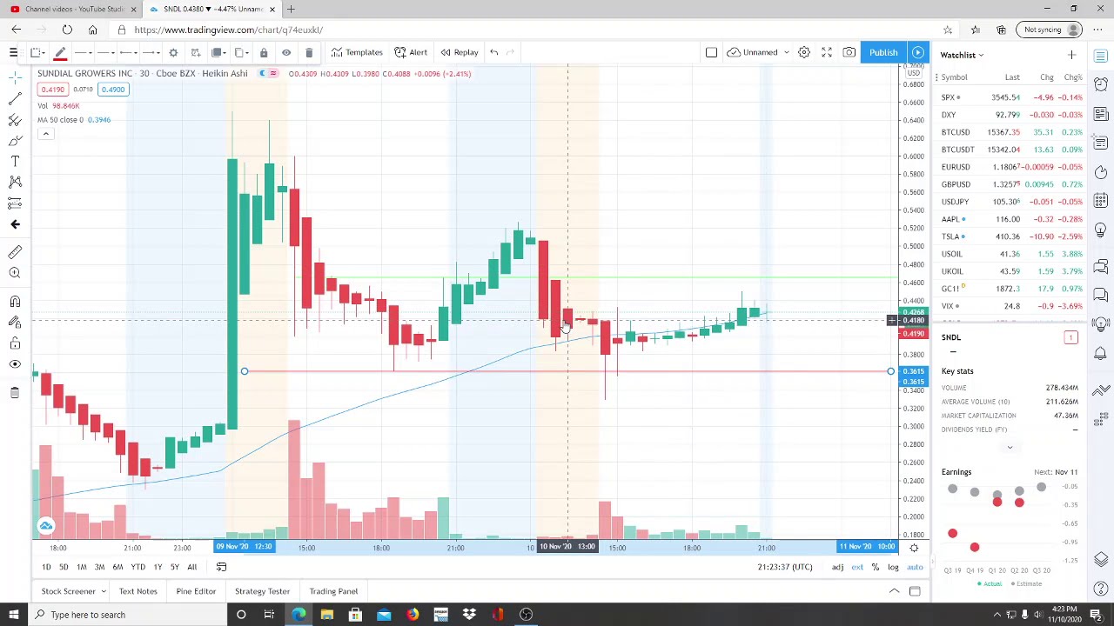Toggle hide all drawings in left sidebar
1114x626 pixels.
click(15, 364)
